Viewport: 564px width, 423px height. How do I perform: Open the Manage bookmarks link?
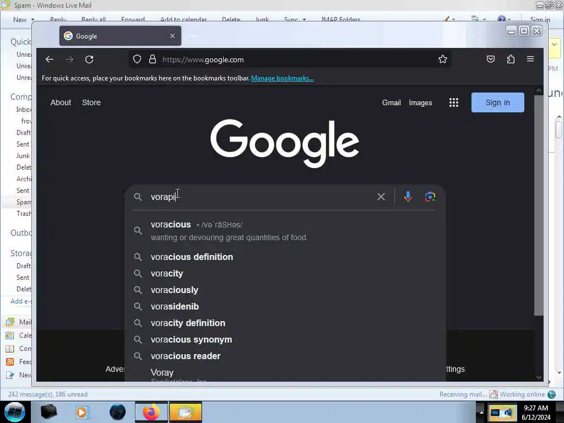[x=283, y=78]
